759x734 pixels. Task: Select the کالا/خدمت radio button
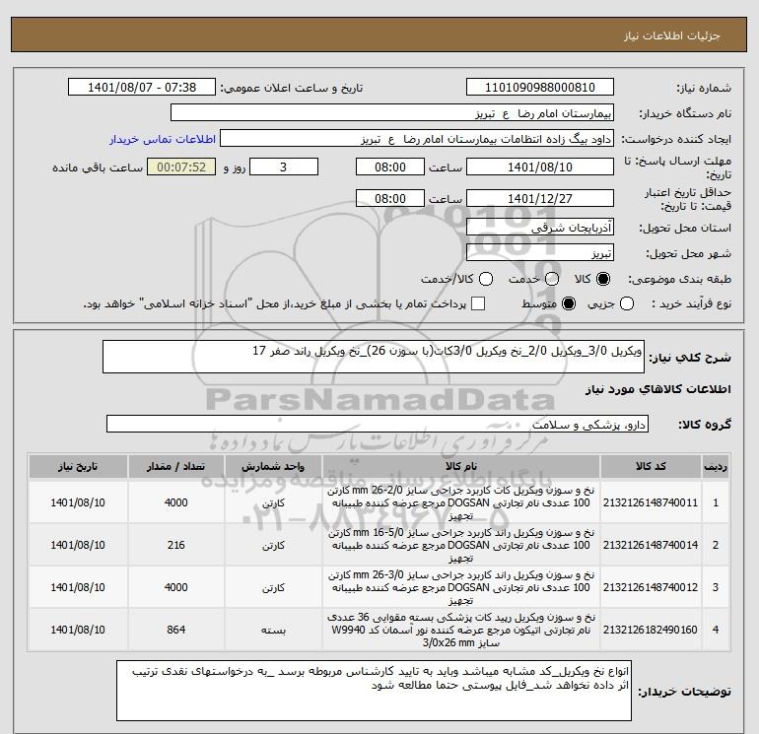point(486,279)
